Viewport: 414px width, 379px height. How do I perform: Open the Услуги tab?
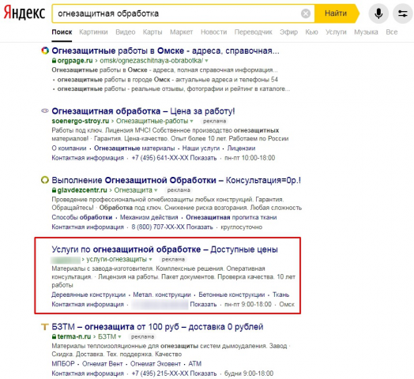coord(336,32)
